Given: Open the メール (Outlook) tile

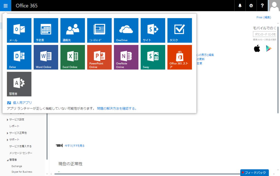Looking at the screenshot, I should coord(19,30).
